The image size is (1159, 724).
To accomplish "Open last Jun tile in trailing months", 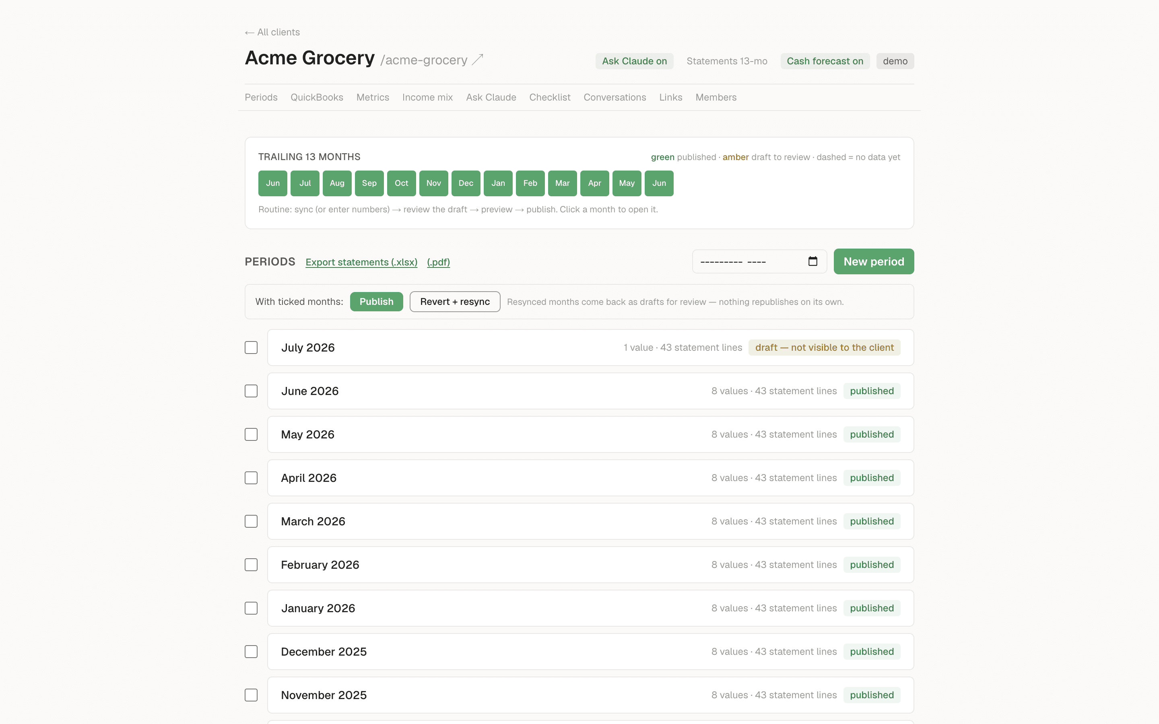I will [659, 183].
